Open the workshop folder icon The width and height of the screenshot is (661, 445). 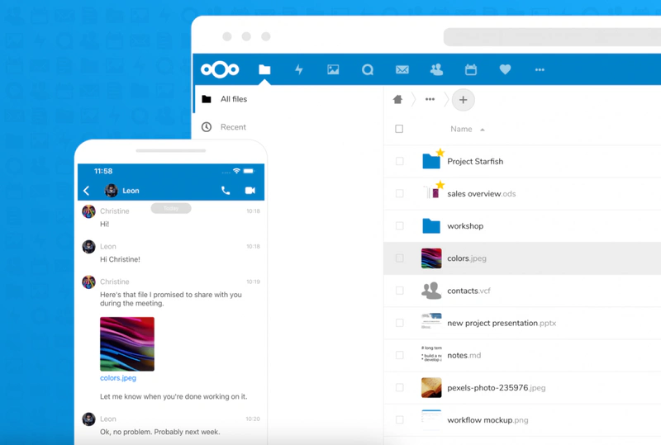[431, 226]
